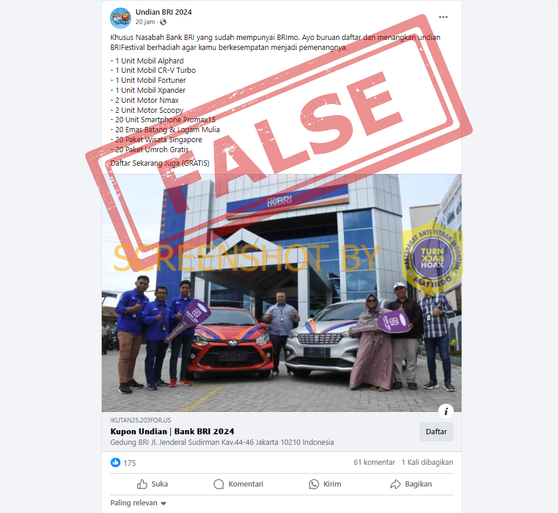Open the three-dot post options menu
Screen dimensions: 558x513
click(443, 17)
